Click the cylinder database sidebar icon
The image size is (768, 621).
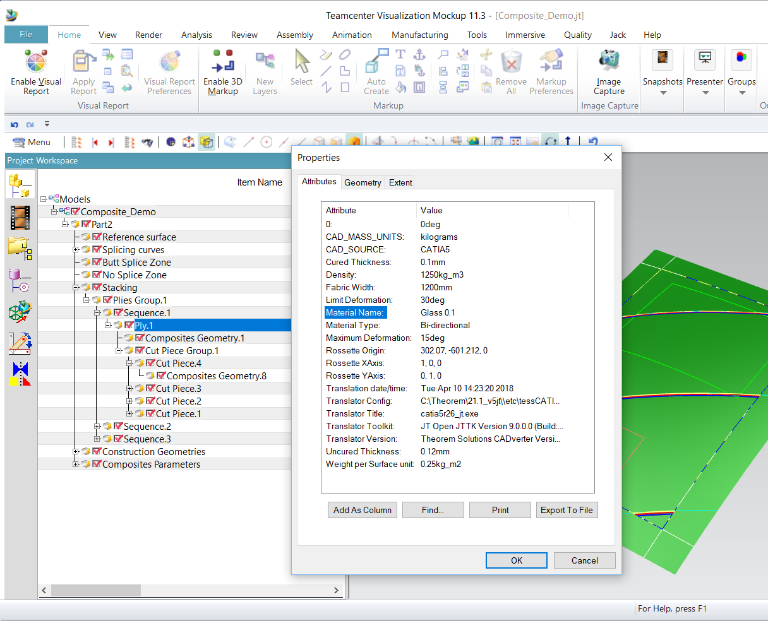tap(19, 280)
